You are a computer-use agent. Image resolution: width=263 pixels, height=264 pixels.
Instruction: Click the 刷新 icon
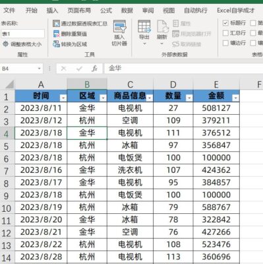(162, 26)
